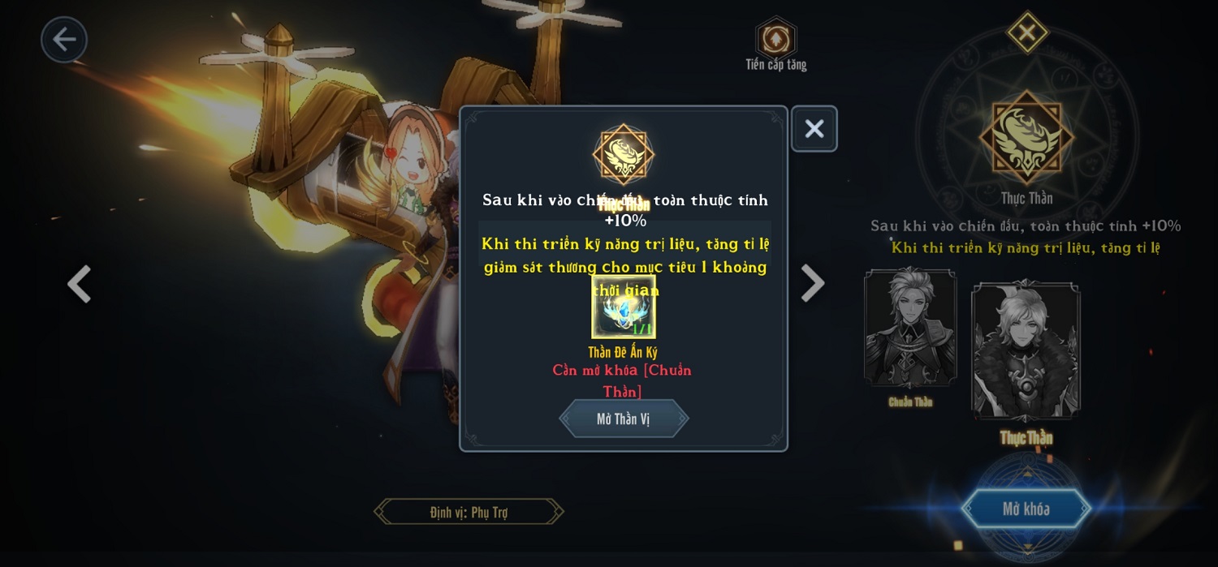Close the Thực Thần panel via diamond X
1218x567 pixels.
pyautogui.click(x=1027, y=32)
